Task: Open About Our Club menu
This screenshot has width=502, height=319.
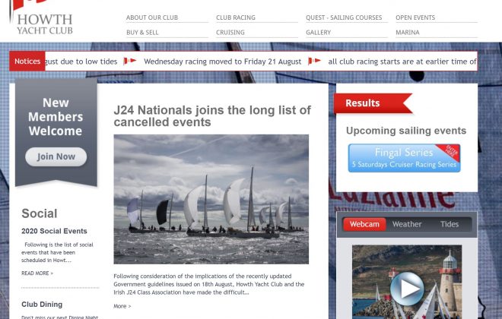Action: click(152, 17)
